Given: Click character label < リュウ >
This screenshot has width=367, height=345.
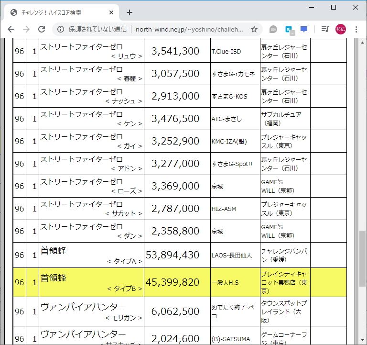Looking at the screenshot, I should 127,56.
